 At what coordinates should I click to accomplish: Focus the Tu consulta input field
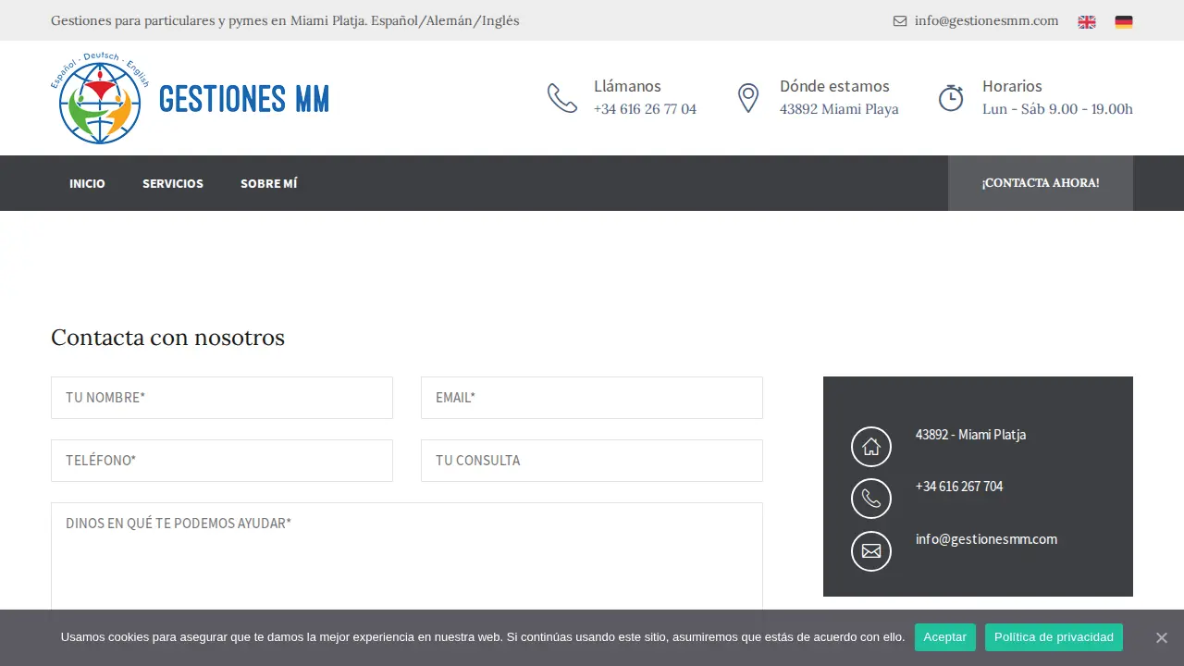click(592, 461)
